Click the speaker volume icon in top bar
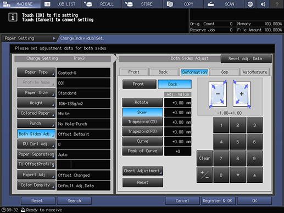The height and width of the screenshot is (213, 284). pos(263,4)
